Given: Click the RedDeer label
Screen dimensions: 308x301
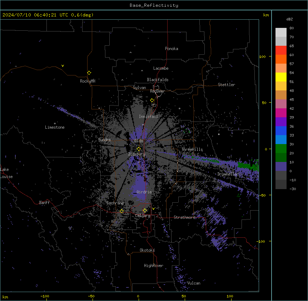Looking at the screenshot, I should click(x=157, y=91).
